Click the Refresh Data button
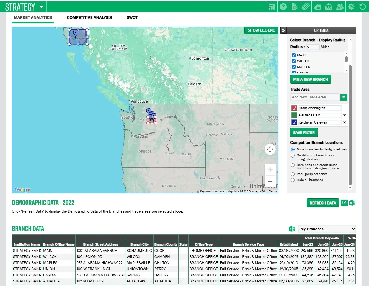369x286 pixels. tap(323, 203)
